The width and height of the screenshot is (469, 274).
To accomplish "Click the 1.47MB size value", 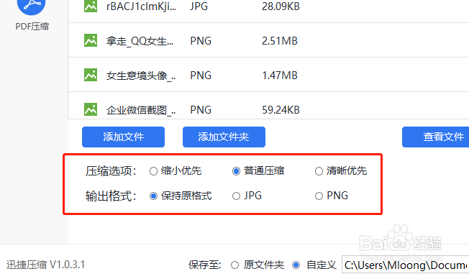I will (x=280, y=76).
